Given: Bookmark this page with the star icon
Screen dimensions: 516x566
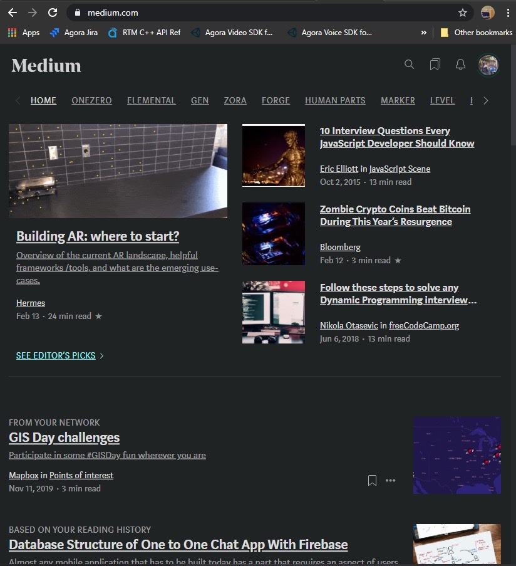Looking at the screenshot, I should click(x=463, y=13).
